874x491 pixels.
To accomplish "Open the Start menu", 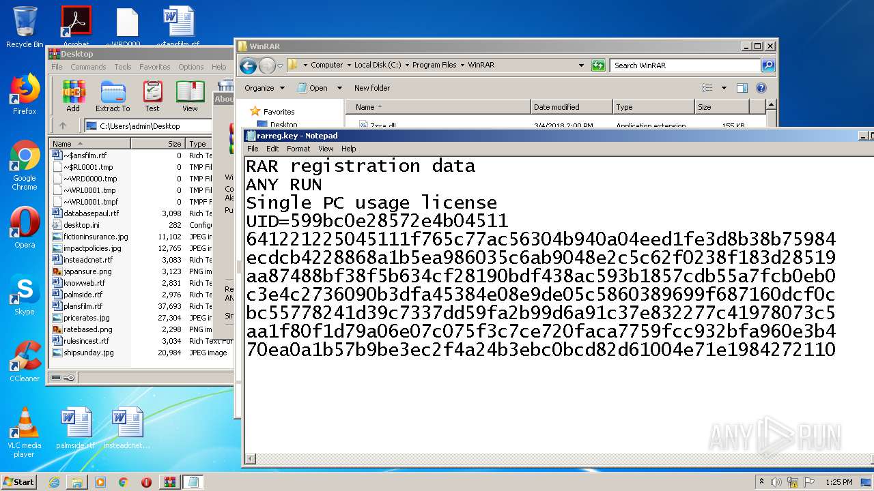I will (x=19, y=482).
